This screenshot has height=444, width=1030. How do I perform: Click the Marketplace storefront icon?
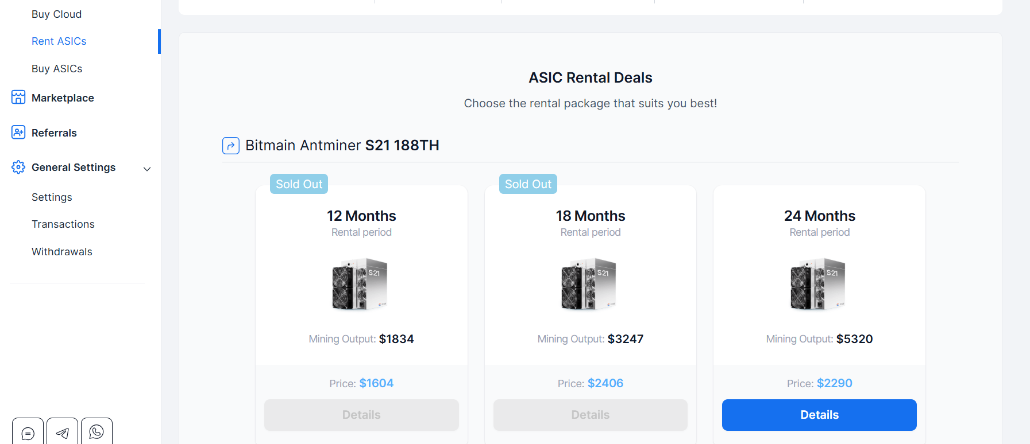coord(18,98)
